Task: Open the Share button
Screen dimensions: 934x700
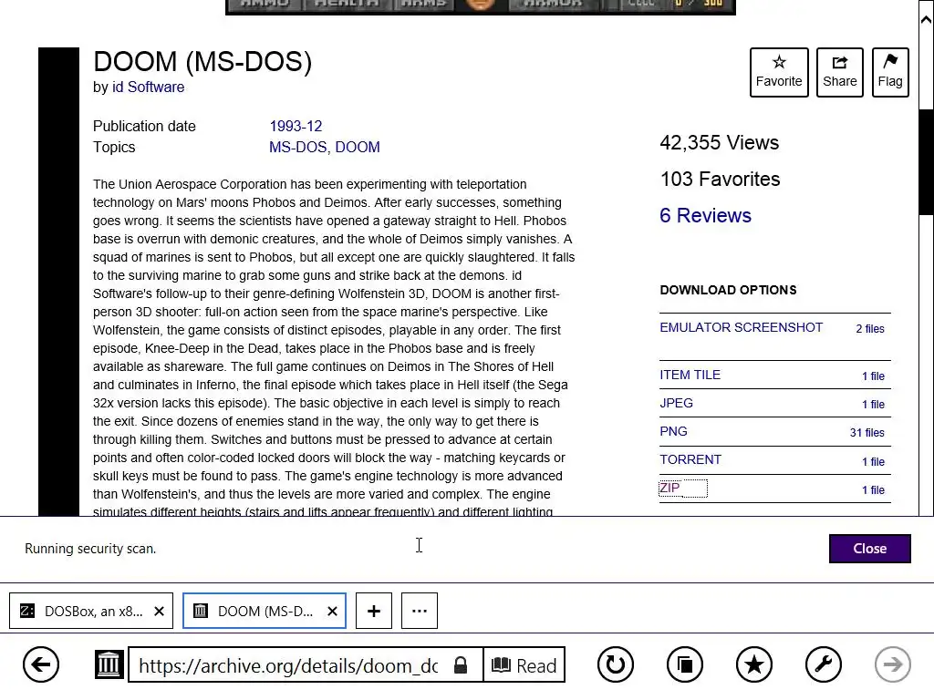Action: click(x=839, y=72)
